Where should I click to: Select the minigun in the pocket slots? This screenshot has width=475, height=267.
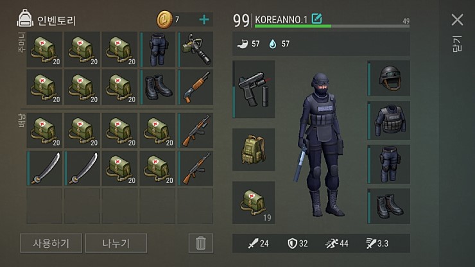[195, 49]
